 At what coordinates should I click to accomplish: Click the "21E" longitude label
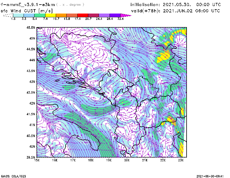coord(145,160)
